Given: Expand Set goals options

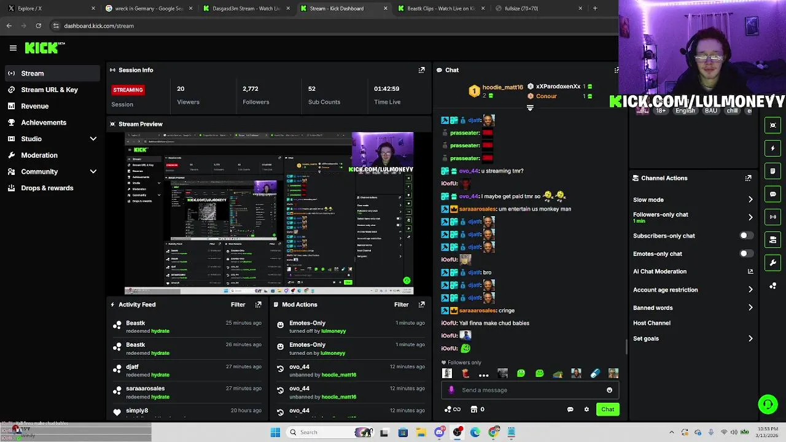Looking at the screenshot, I should [x=750, y=338].
